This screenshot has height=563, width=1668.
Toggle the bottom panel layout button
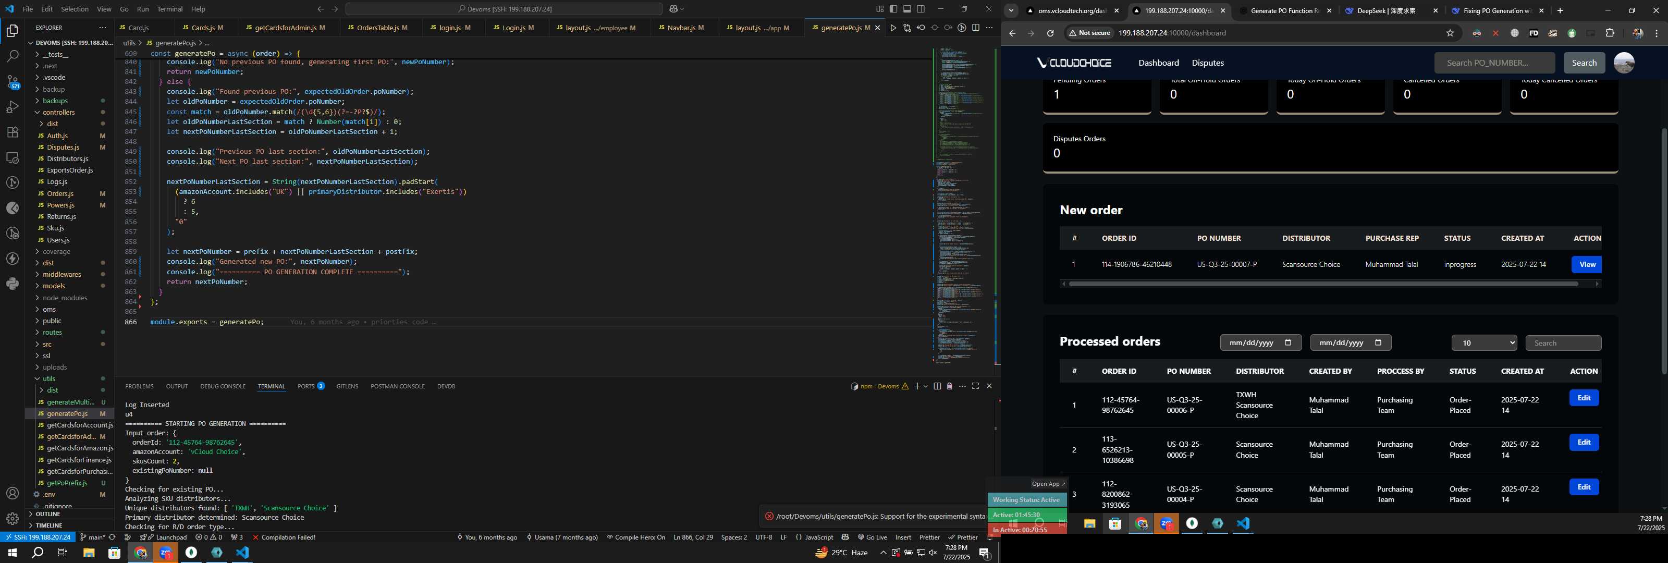coord(907,9)
